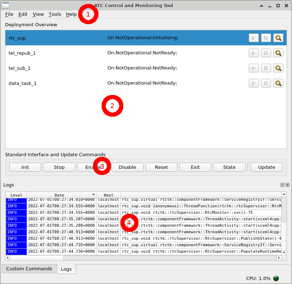Click the float icon on the Logs panel

(x=282, y=185)
